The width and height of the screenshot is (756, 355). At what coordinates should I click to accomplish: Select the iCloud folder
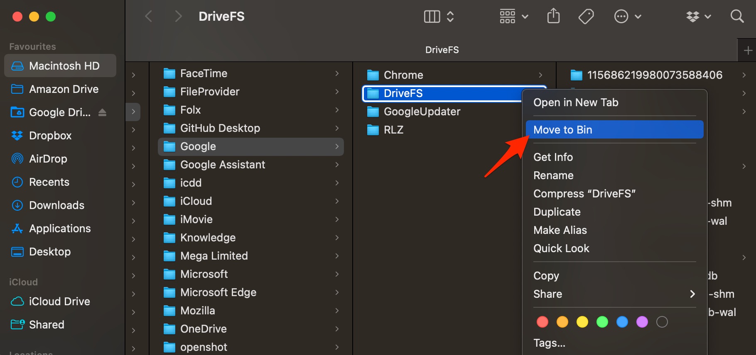(251, 201)
